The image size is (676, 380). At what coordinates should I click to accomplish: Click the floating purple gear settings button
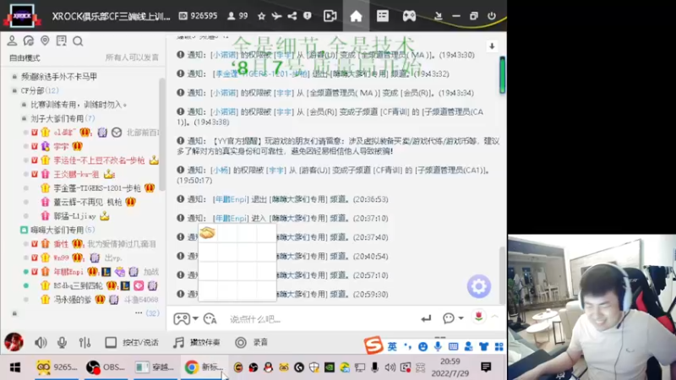tap(478, 286)
